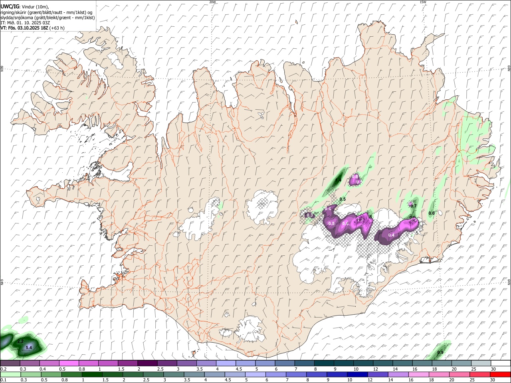Pick the crimson swatch between 25 and 30, lower legend
511x383 pixels.
point(480,374)
